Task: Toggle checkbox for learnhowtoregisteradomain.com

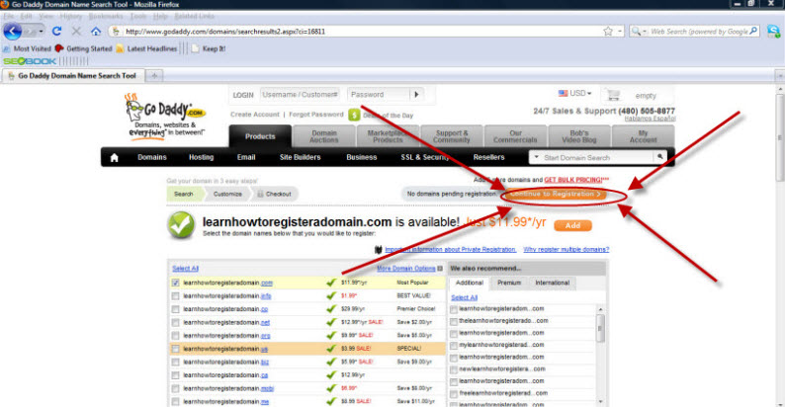Action: pyautogui.click(x=175, y=283)
